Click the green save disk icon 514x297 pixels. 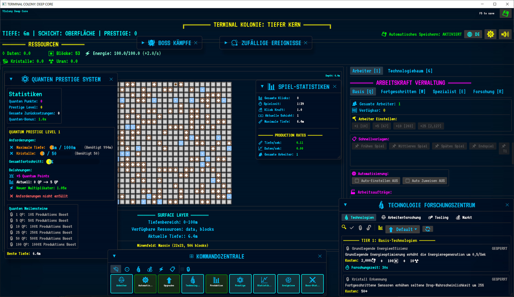(505, 13)
